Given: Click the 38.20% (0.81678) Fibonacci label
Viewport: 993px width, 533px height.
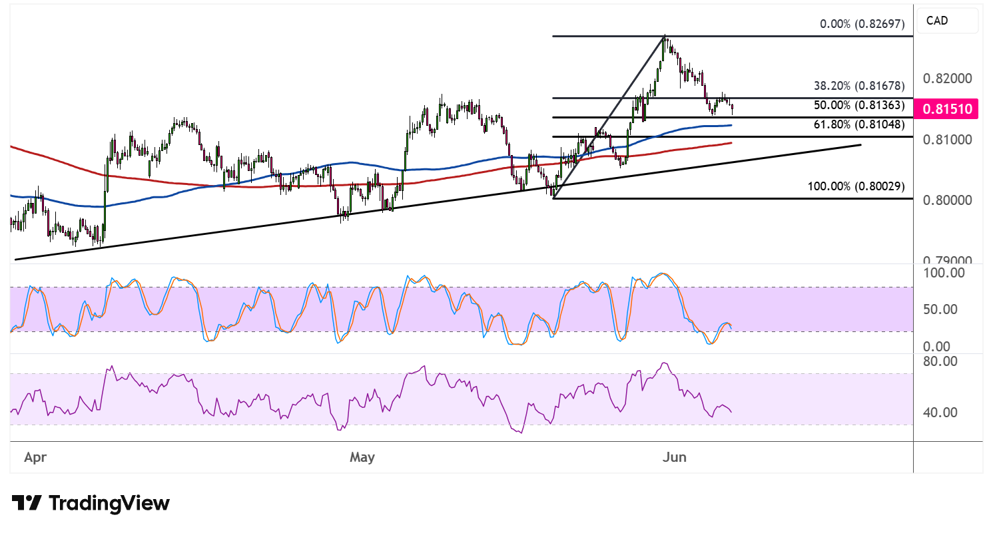Looking at the screenshot, I should [x=859, y=86].
